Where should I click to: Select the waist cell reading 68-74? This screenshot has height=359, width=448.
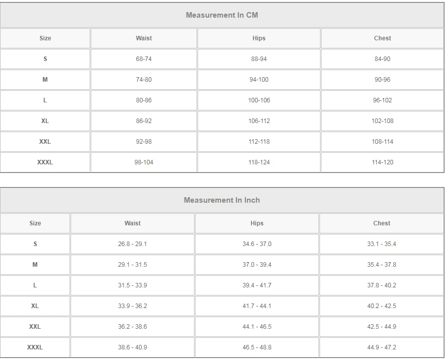pos(144,59)
